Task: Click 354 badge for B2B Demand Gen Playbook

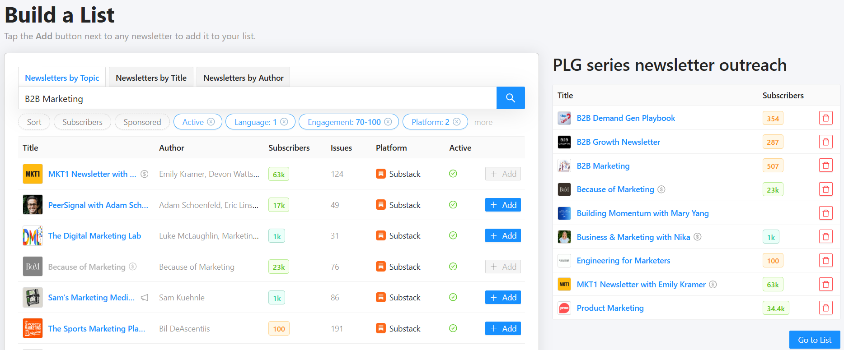Action: (773, 119)
